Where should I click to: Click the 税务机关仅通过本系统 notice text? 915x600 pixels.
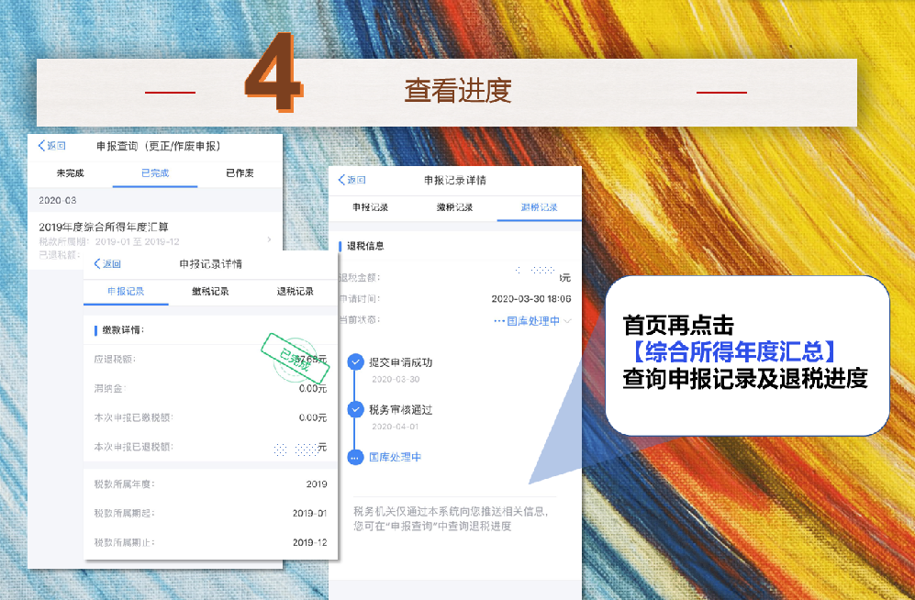[x=451, y=518]
